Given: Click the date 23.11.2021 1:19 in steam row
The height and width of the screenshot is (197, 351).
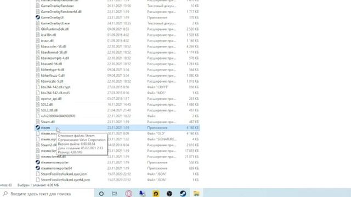Looking at the screenshot, I should click(x=118, y=128).
